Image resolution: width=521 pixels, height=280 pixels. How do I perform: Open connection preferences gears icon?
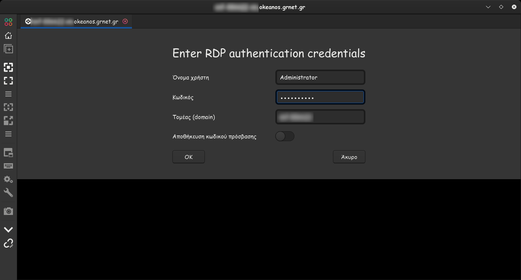click(x=8, y=179)
